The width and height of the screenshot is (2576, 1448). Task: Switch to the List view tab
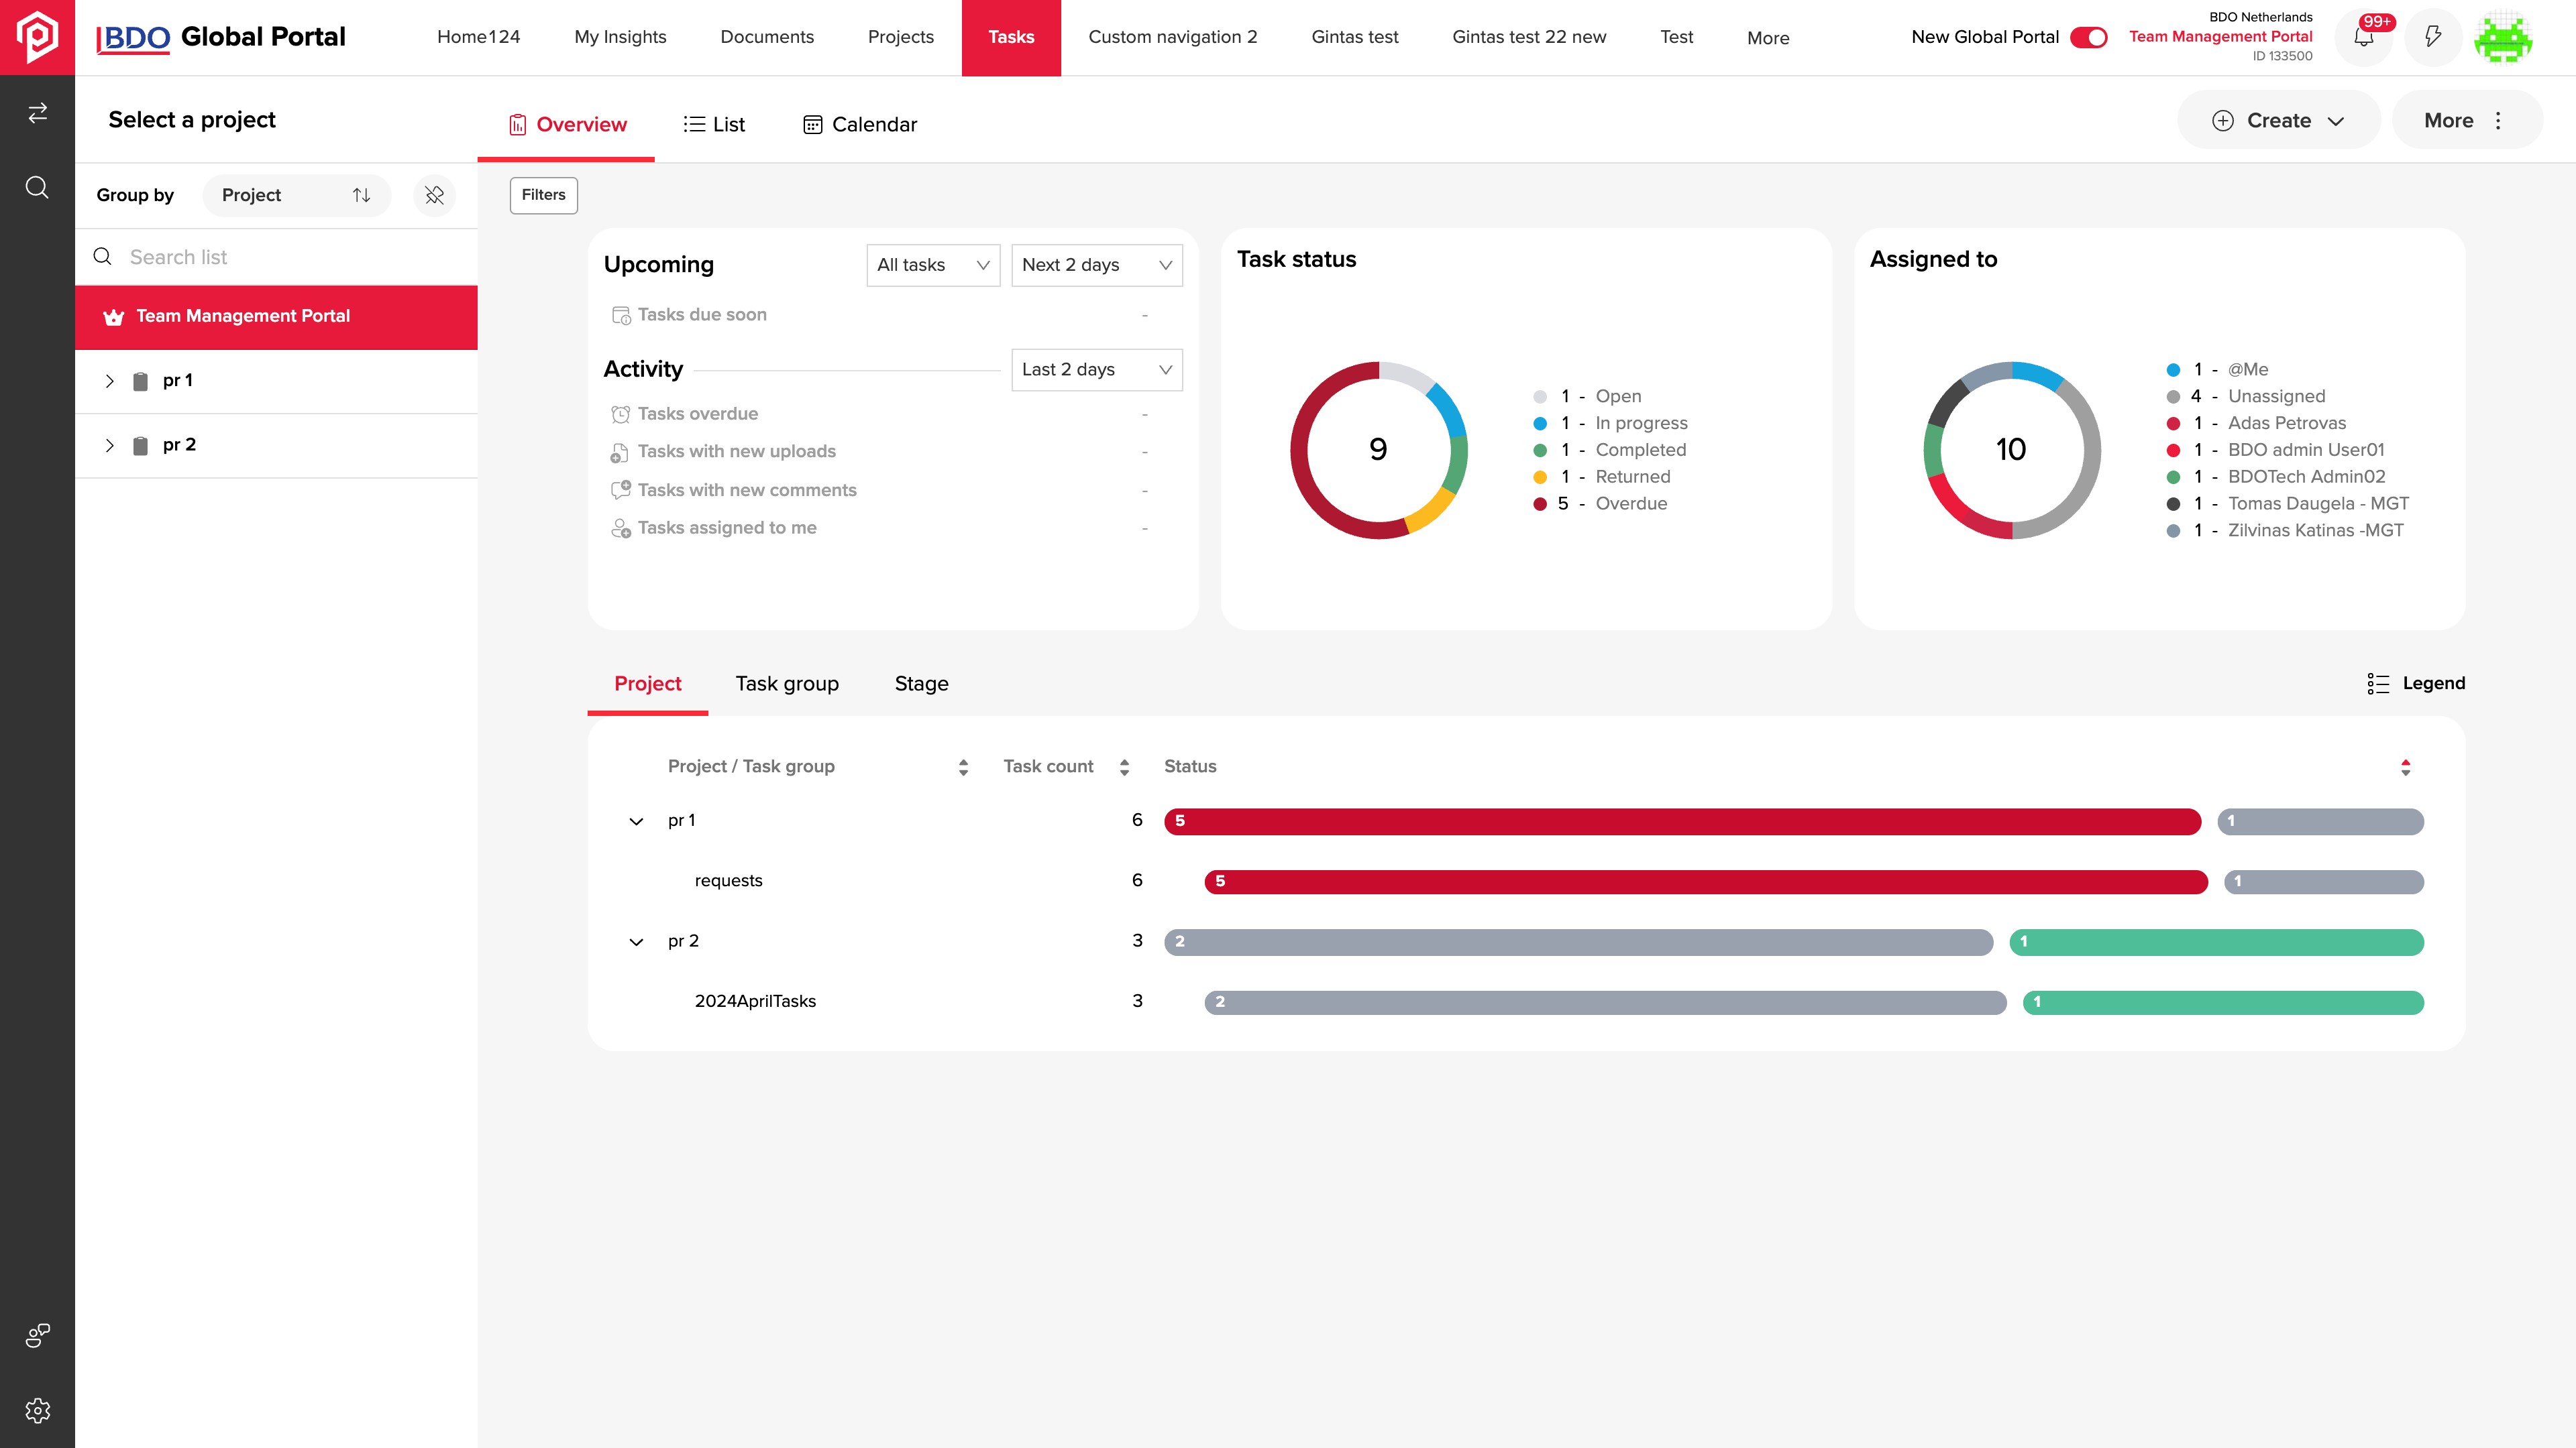click(x=714, y=124)
